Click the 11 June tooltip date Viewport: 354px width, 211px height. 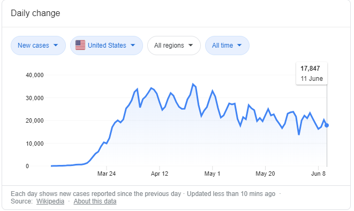pos(312,79)
